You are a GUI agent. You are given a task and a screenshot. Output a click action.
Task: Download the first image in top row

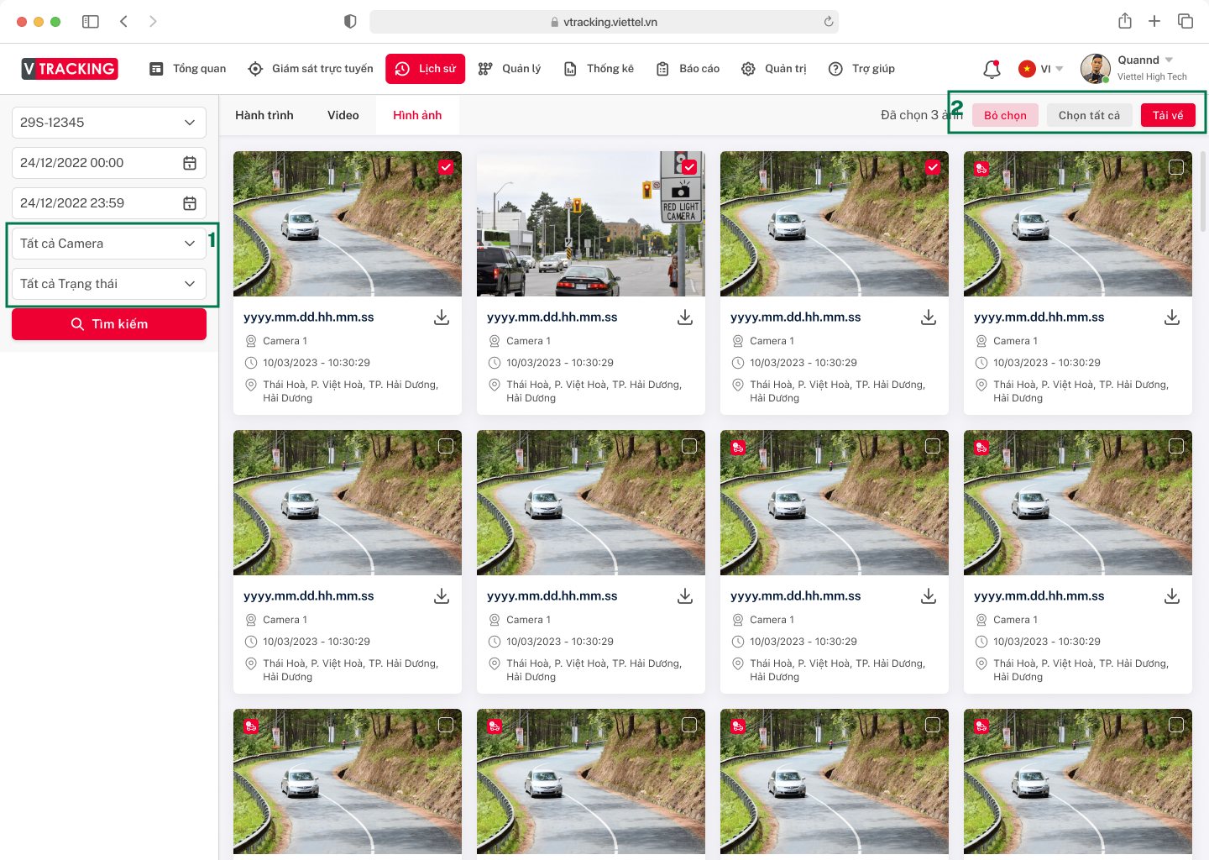[442, 317]
